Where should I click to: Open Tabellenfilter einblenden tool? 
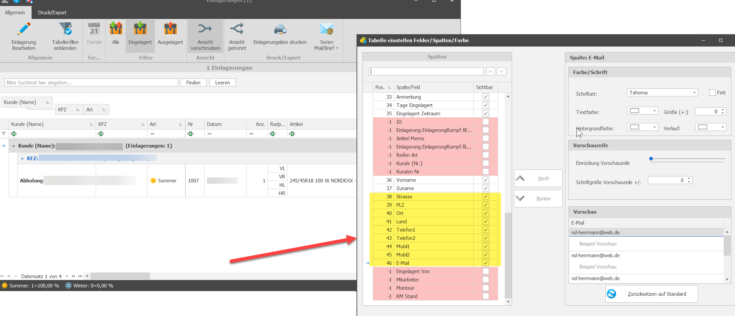click(x=65, y=29)
